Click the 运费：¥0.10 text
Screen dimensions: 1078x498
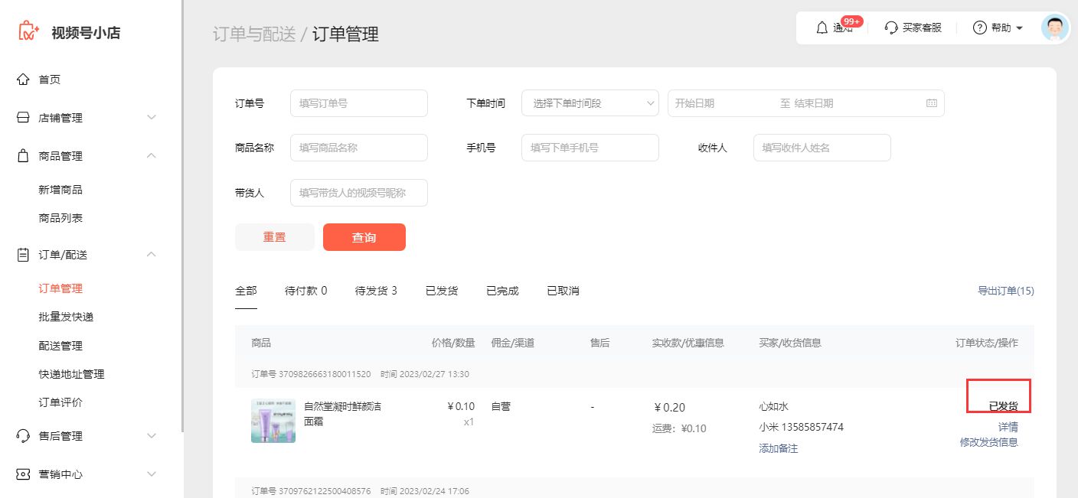pos(679,428)
